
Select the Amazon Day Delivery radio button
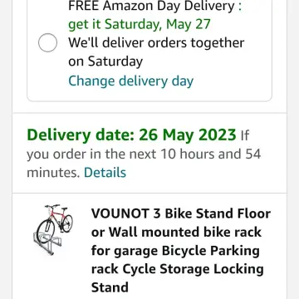[x=47, y=42]
